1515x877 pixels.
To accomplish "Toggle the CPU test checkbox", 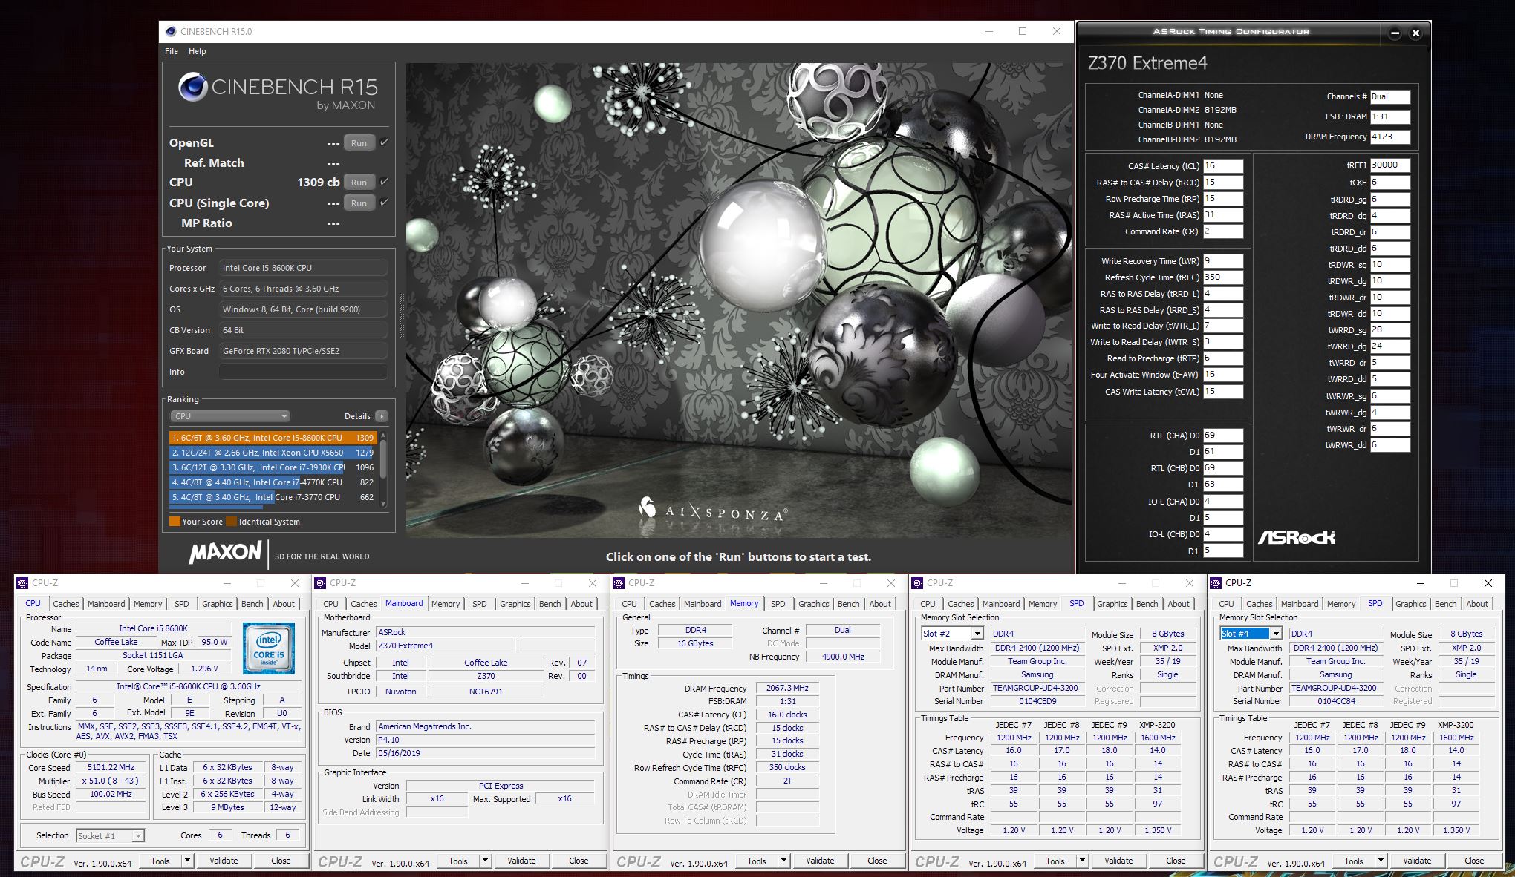I will (x=384, y=182).
